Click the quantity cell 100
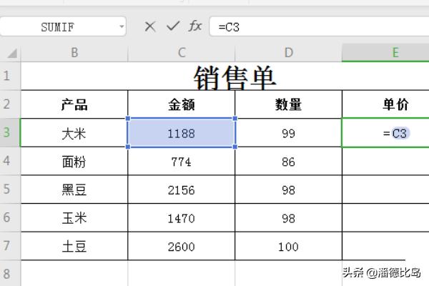 coord(288,246)
